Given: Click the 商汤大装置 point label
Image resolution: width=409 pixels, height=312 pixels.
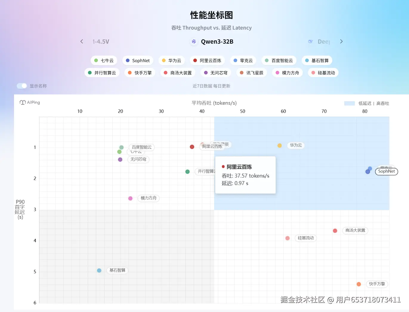Looking at the screenshot, I should pyautogui.click(x=355, y=230).
